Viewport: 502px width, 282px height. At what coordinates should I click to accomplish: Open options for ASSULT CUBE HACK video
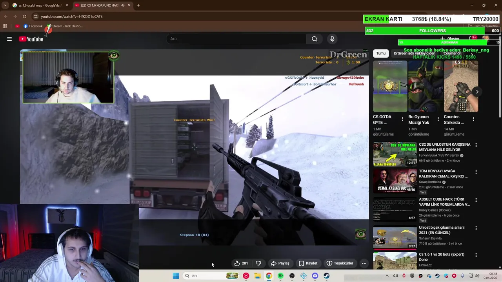pos(476,200)
